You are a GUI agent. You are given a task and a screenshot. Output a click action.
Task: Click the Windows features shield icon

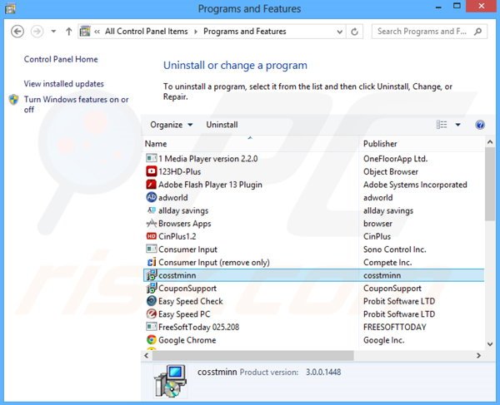[13, 100]
